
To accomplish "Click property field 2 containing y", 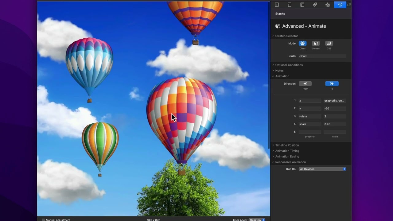I will (x=310, y=108).
